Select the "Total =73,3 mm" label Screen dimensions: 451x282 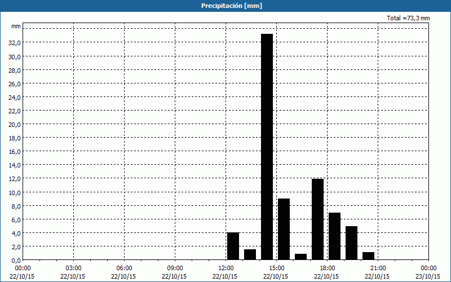(x=408, y=18)
